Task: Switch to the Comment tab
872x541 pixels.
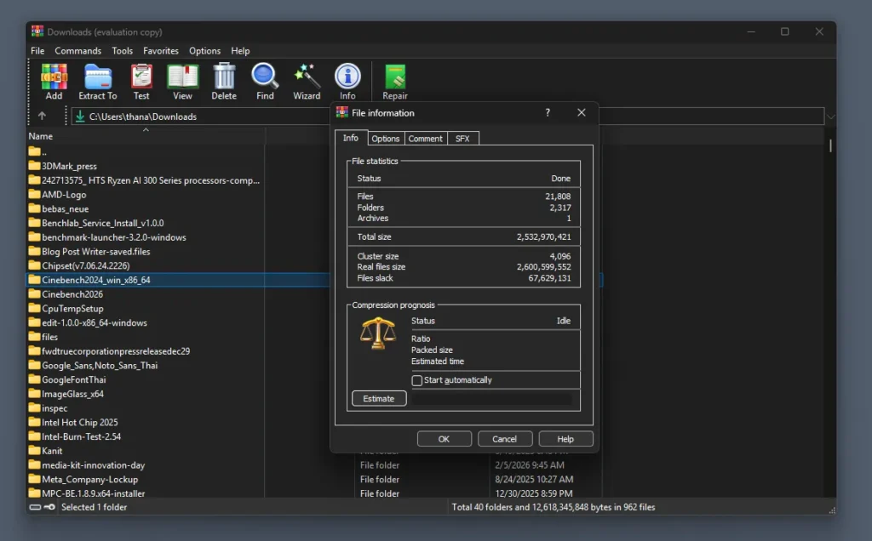Action: [426, 139]
